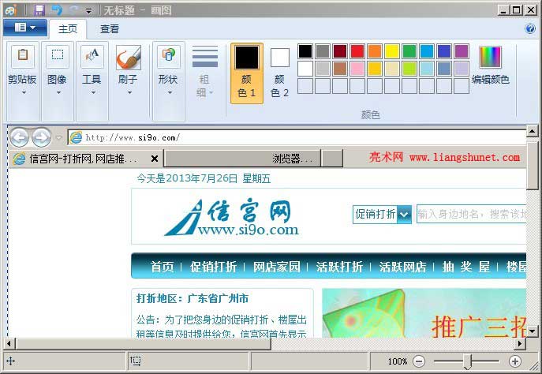
Task: Pick the dark gray color swatch
Action: click(323, 51)
